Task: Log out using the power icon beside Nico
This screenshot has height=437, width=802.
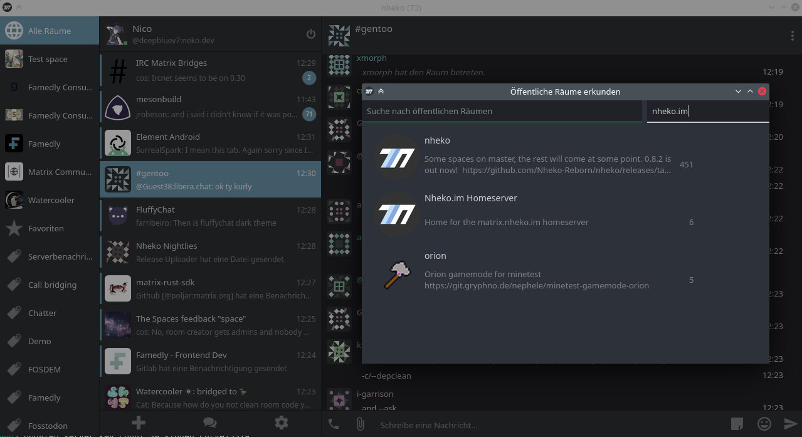Action: pos(311,34)
